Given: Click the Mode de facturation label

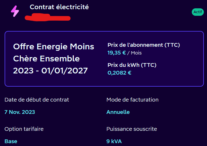Looking at the screenshot, I should (132, 100).
